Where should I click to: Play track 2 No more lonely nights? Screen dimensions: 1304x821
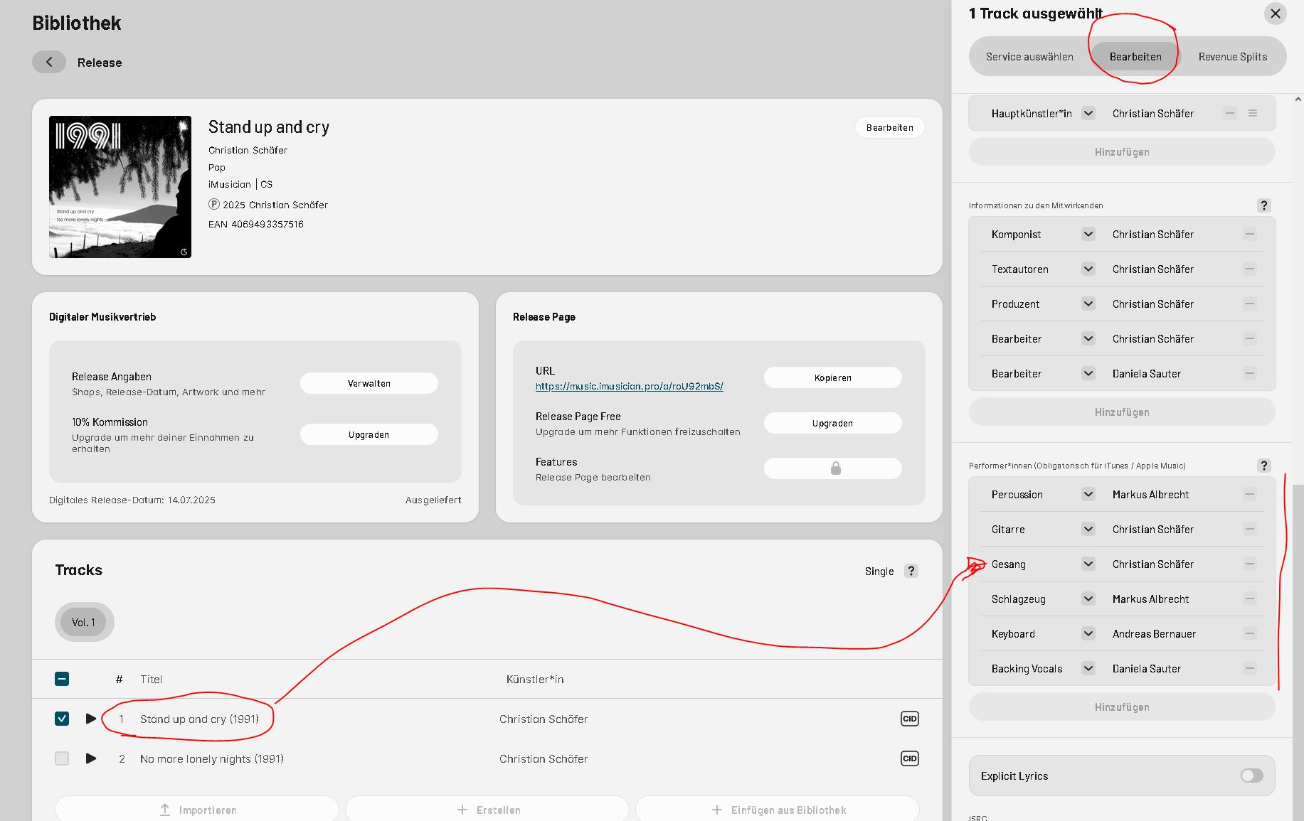click(91, 758)
